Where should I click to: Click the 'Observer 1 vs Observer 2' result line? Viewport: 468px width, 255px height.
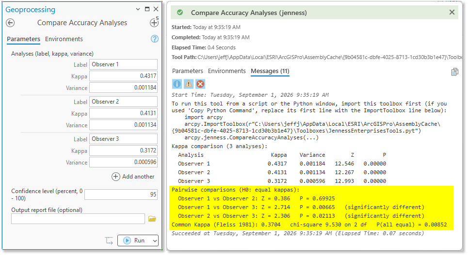pyautogui.click(x=257, y=198)
